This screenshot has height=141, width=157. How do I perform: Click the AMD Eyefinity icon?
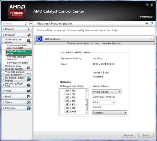[29, 73]
